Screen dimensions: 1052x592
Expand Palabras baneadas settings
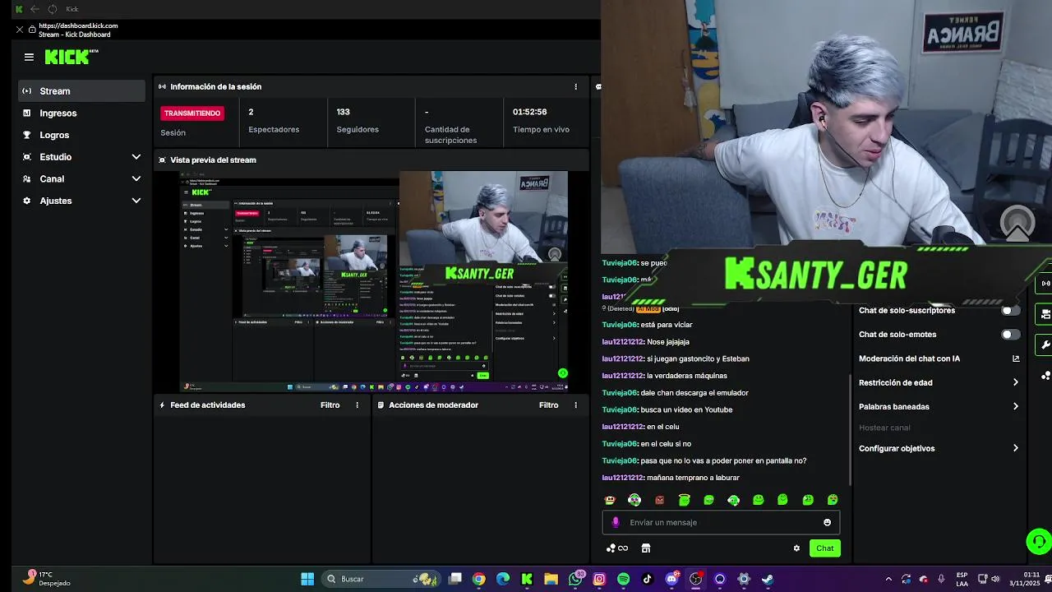pos(939,407)
